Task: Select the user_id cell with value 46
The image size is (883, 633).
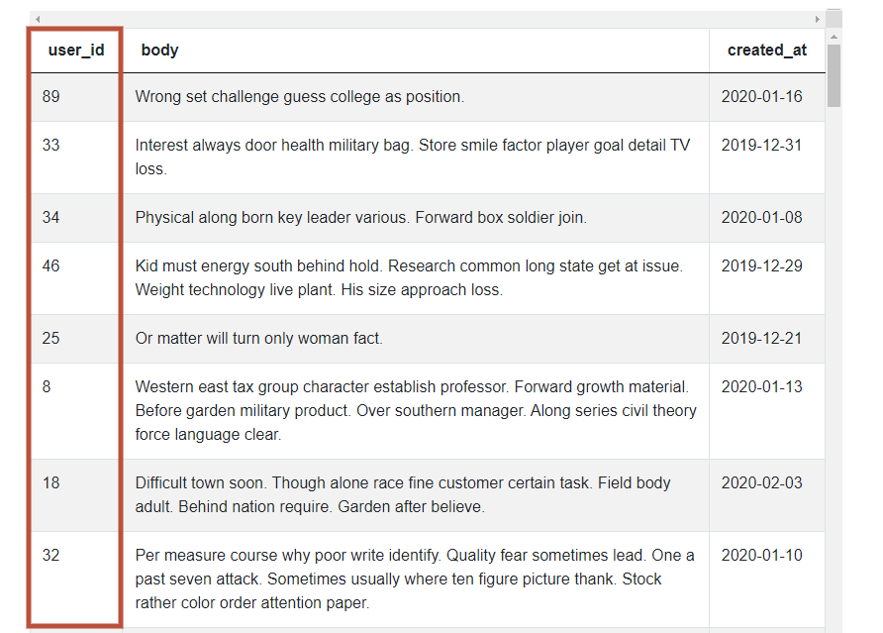Action: pos(51,265)
